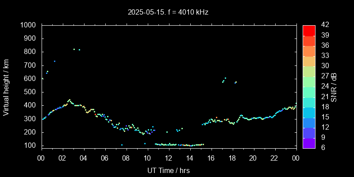This screenshot has width=354, height=177.
Task: Pick the colorbar segment between 18 and 21
Action: click(309, 102)
